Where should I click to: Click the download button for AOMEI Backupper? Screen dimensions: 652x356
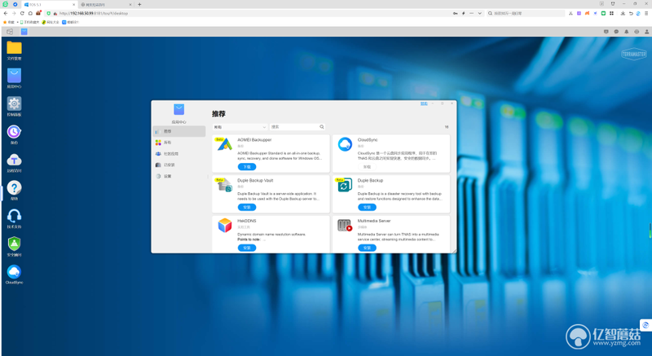click(x=247, y=167)
